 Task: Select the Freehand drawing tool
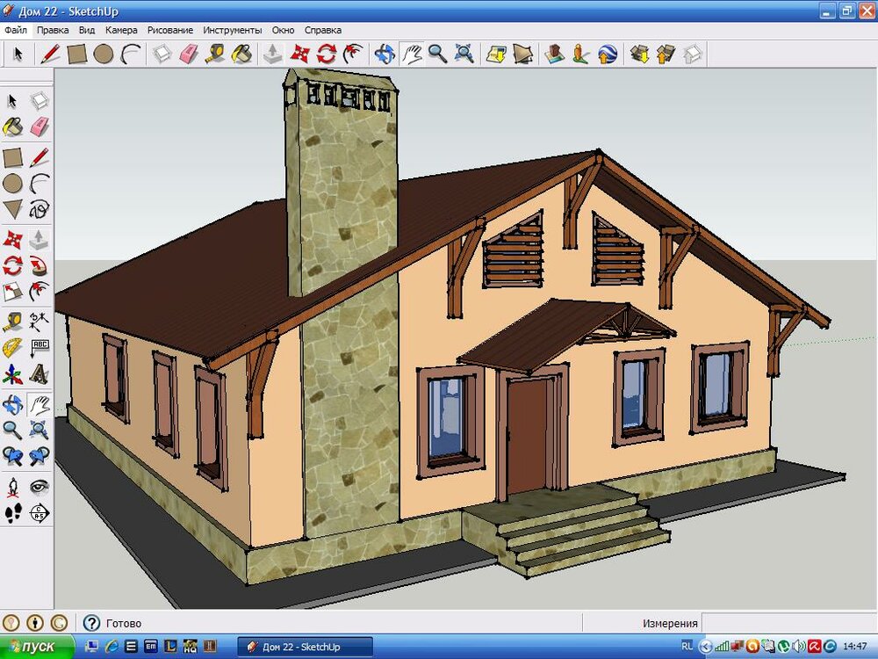(39, 209)
